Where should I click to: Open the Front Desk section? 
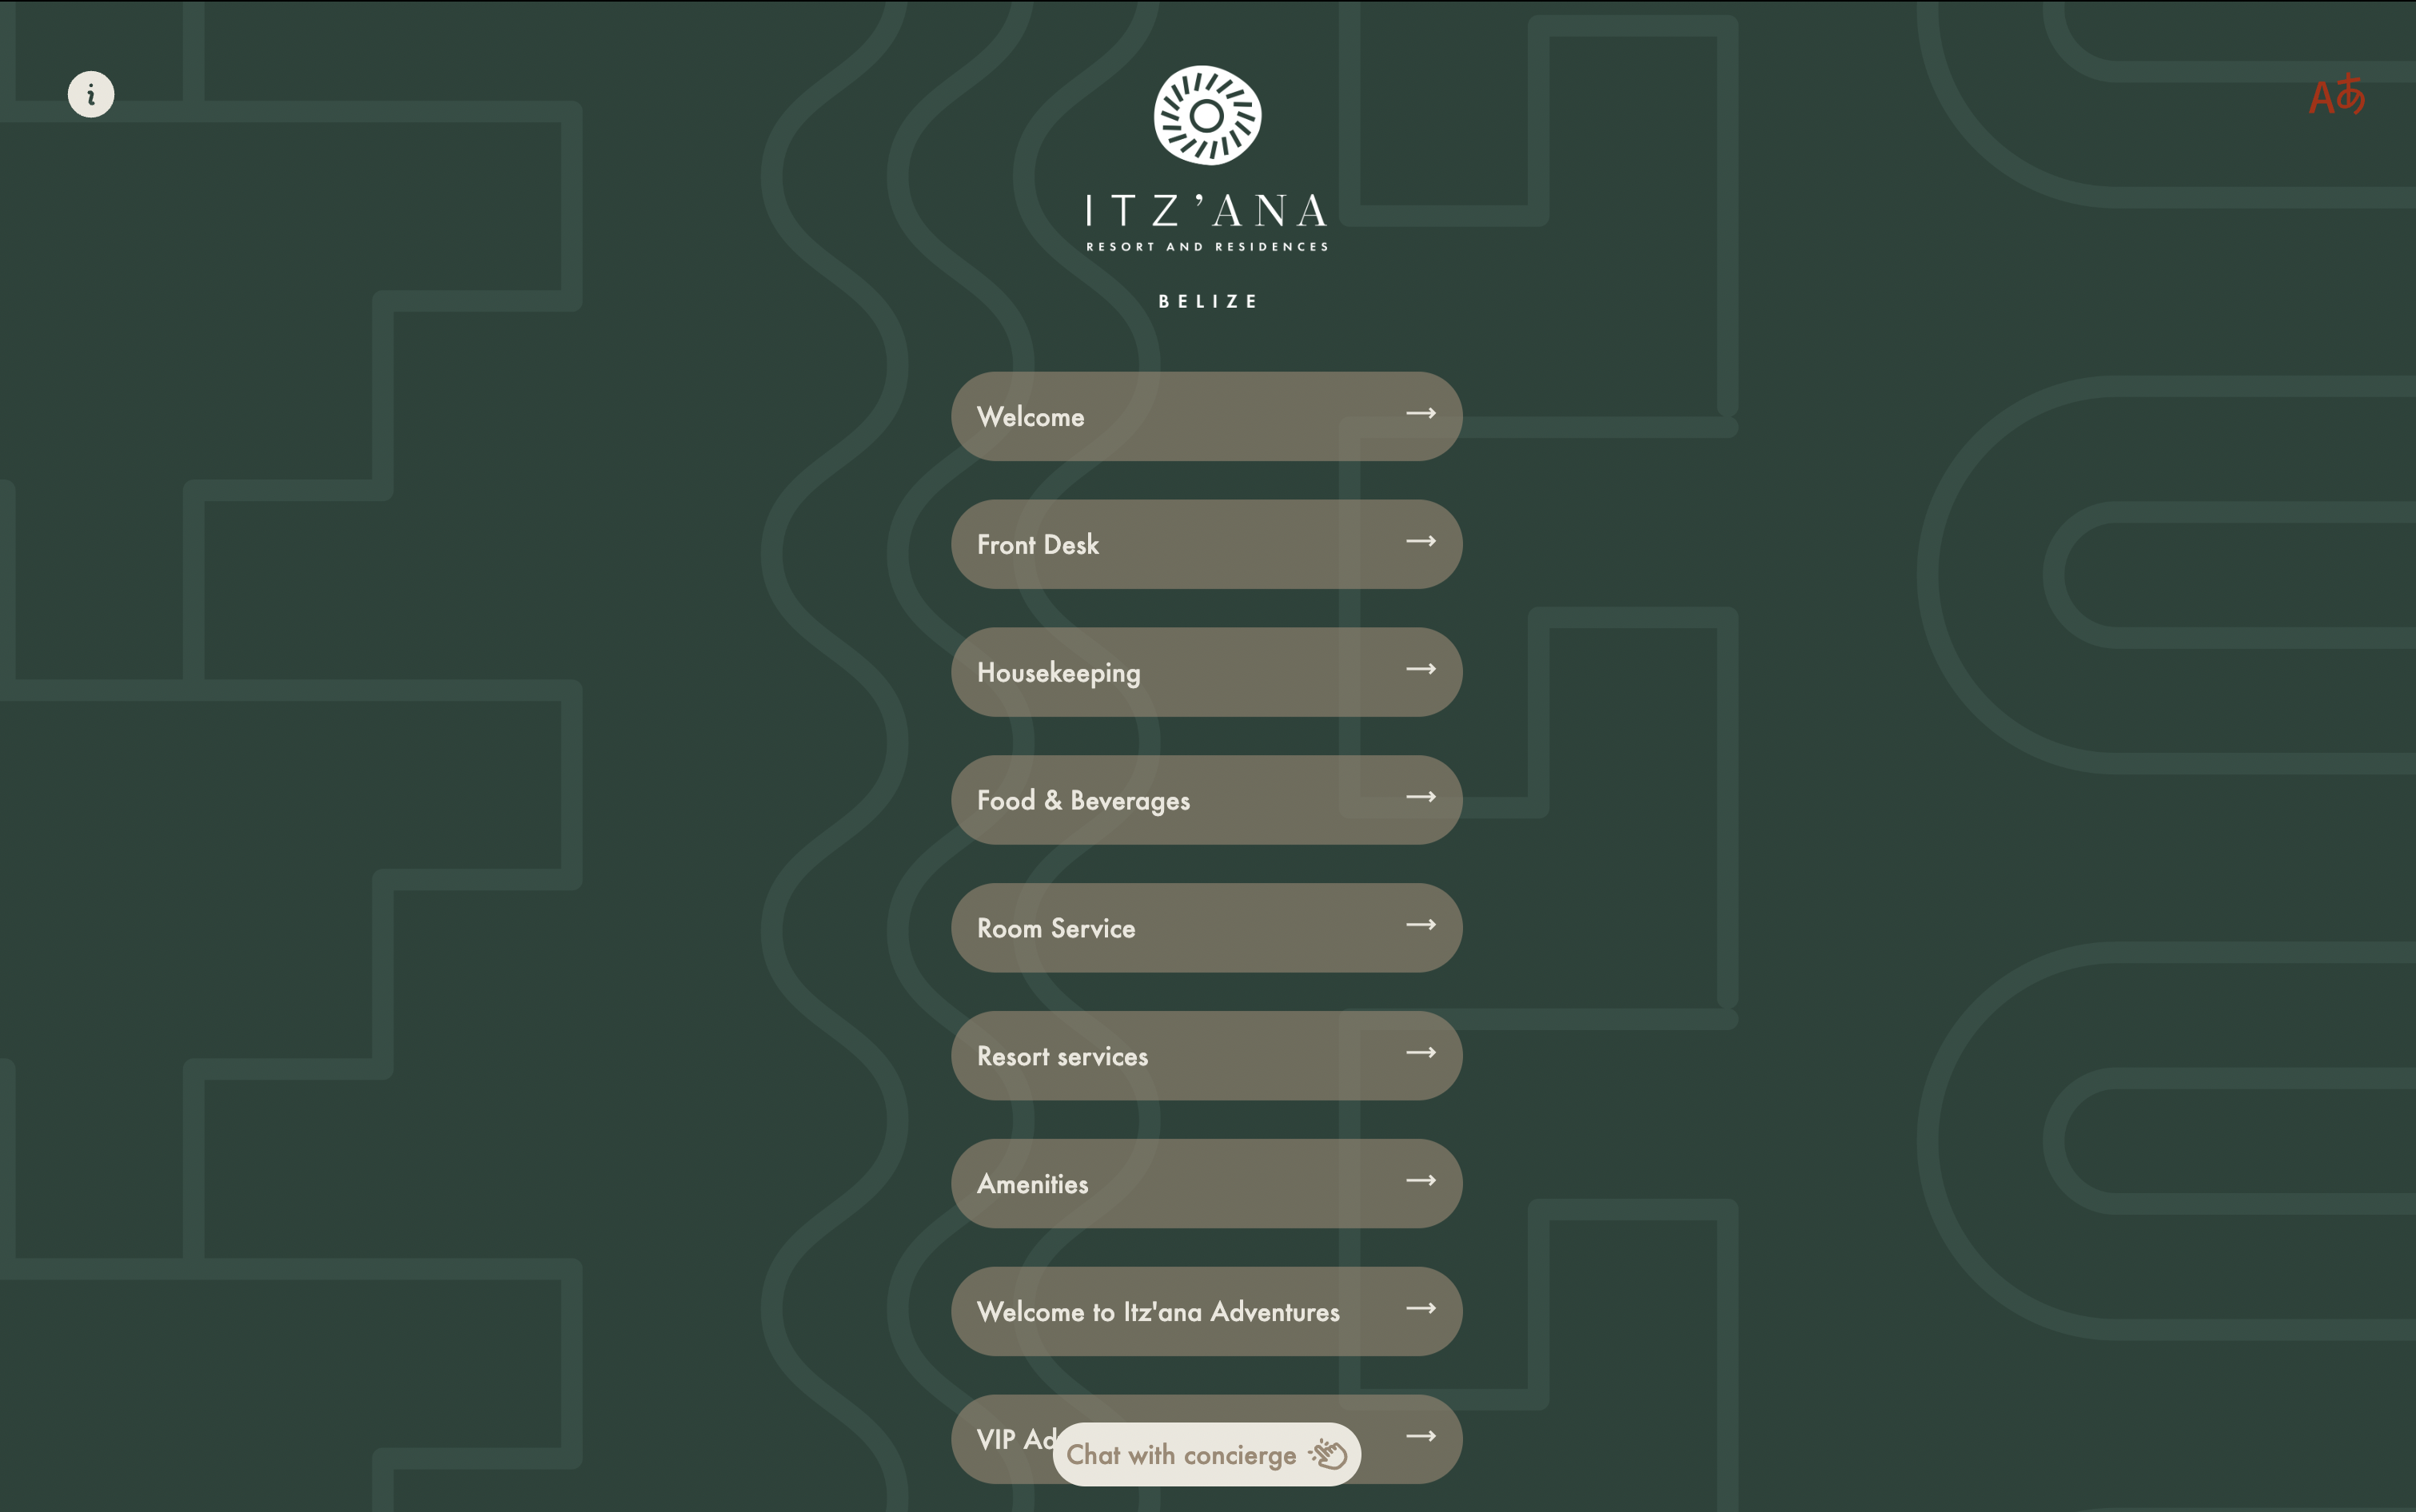(1207, 543)
